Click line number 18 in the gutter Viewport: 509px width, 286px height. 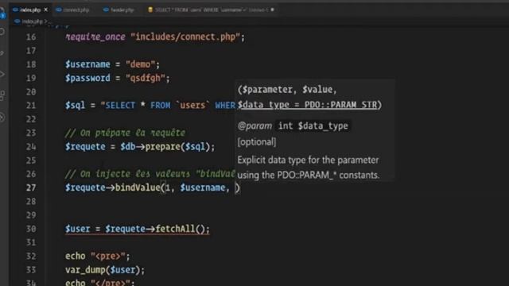point(31,64)
